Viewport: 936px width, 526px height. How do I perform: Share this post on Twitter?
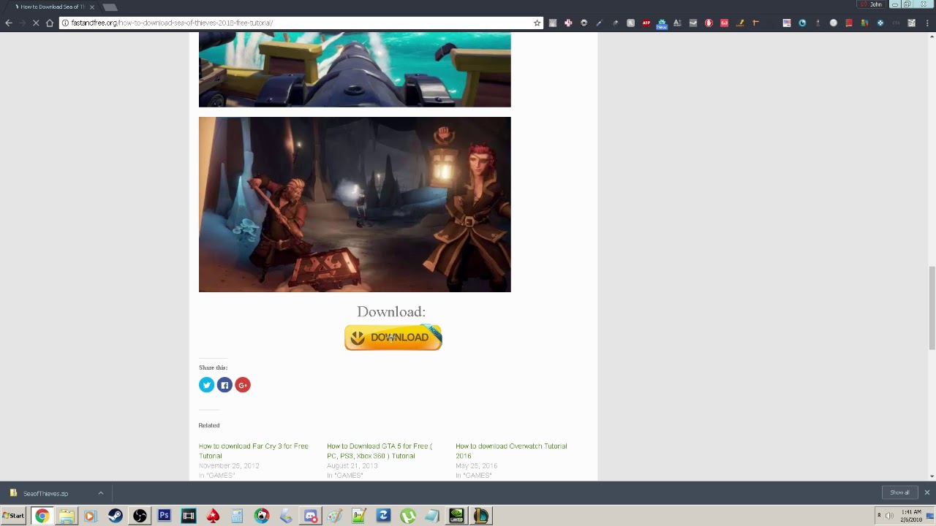tap(206, 385)
